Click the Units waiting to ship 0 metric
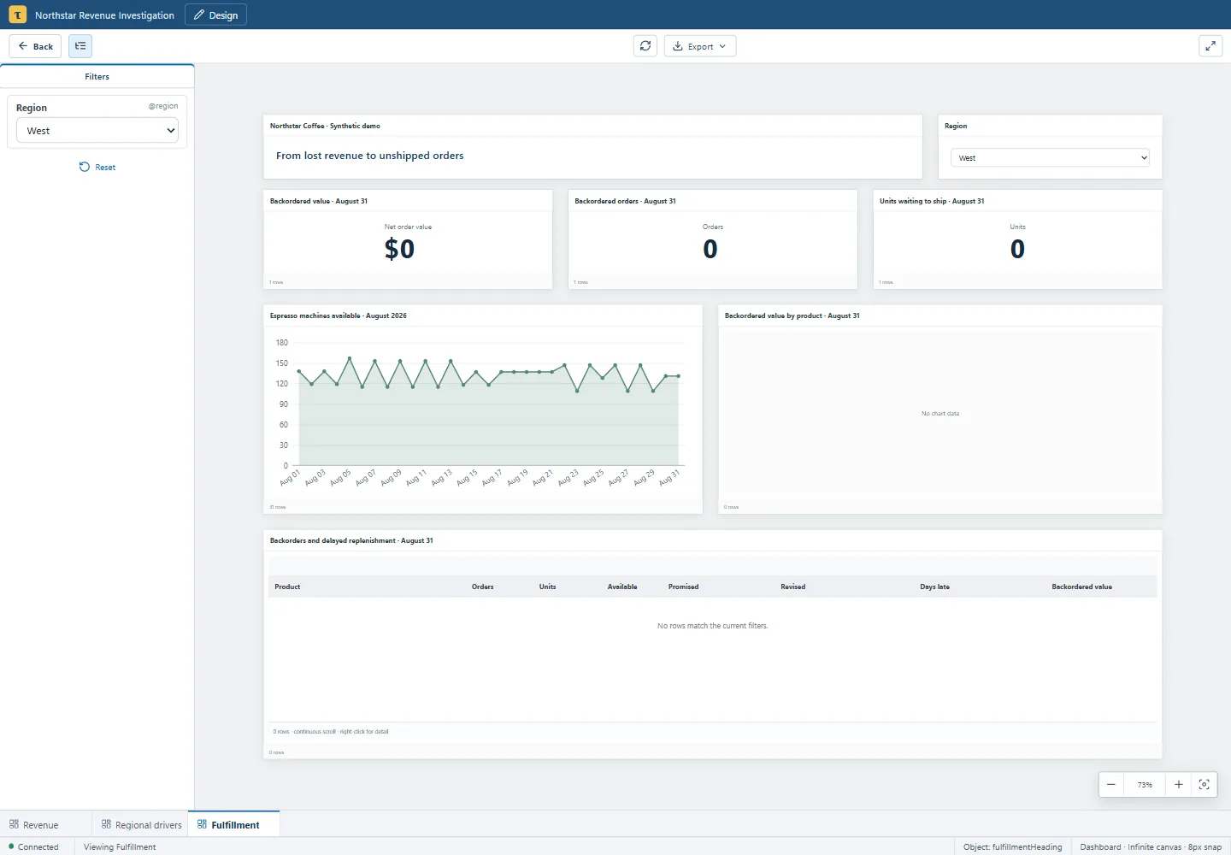1231x855 pixels. pyautogui.click(x=1017, y=249)
